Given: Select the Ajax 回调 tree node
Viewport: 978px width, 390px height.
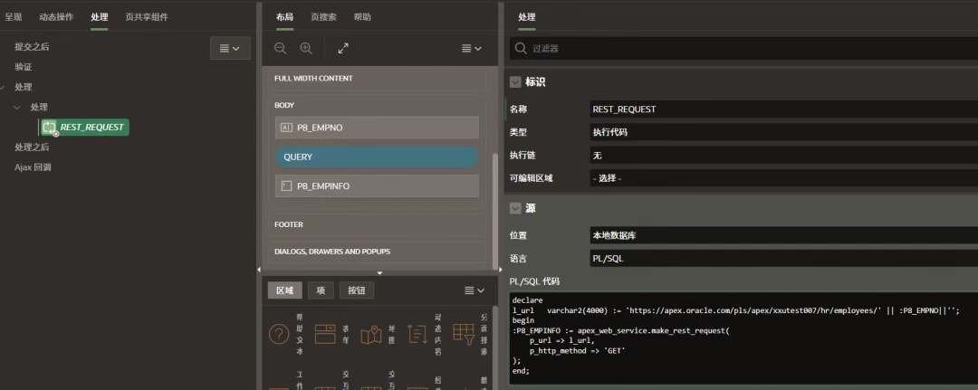Looking at the screenshot, I should [x=34, y=167].
